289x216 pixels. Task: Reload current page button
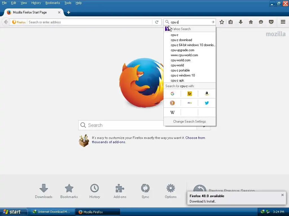(x=157, y=22)
